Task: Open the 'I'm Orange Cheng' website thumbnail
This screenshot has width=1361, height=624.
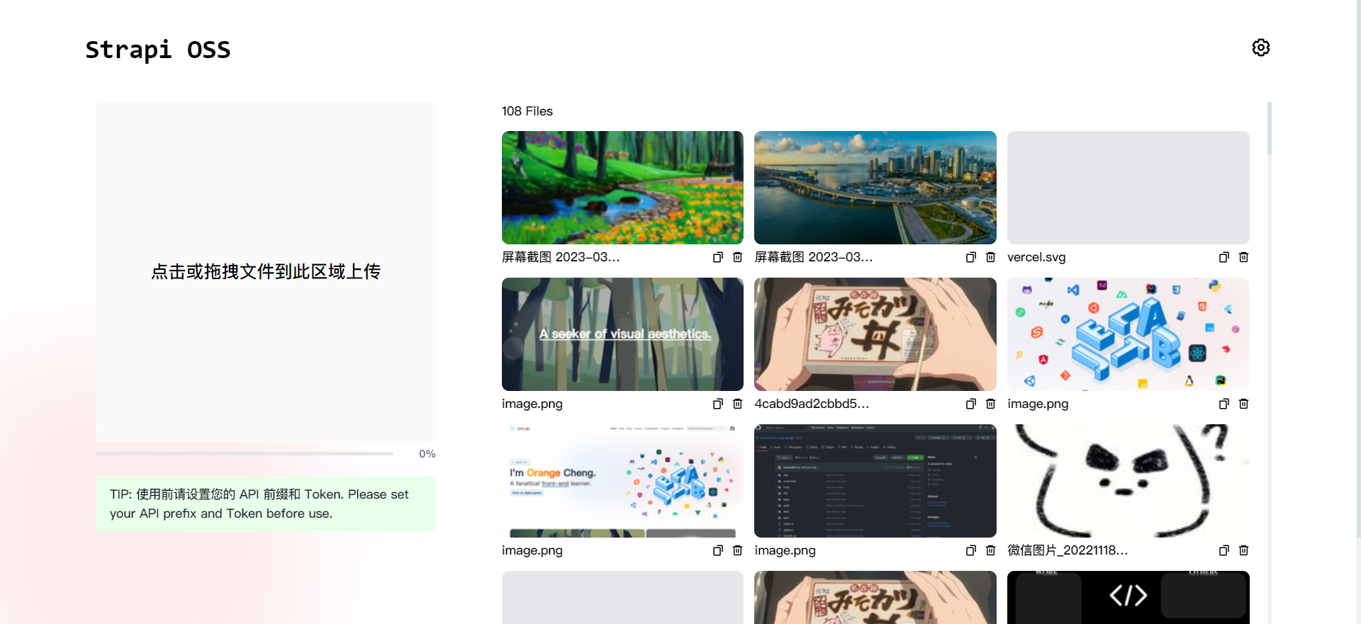Action: coord(622,481)
